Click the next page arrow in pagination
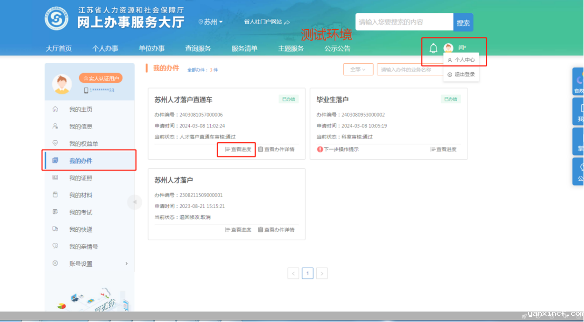584x322 pixels. coord(322,273)
